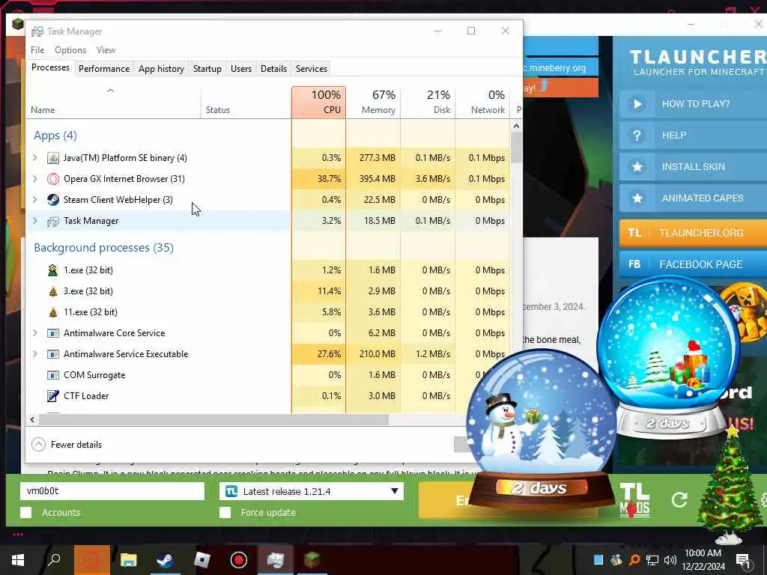Open the notification center icon
The image size is (767, 575).
(743, 560)
